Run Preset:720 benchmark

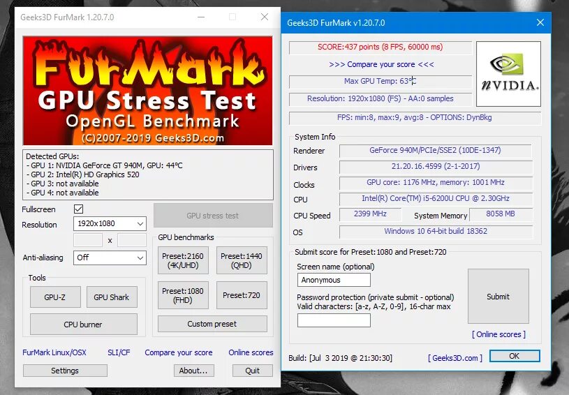click(242, 295)
